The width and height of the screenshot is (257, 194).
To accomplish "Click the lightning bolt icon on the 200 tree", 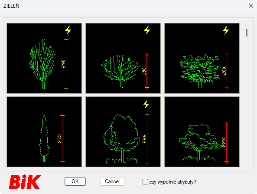I will coord(226,30).
